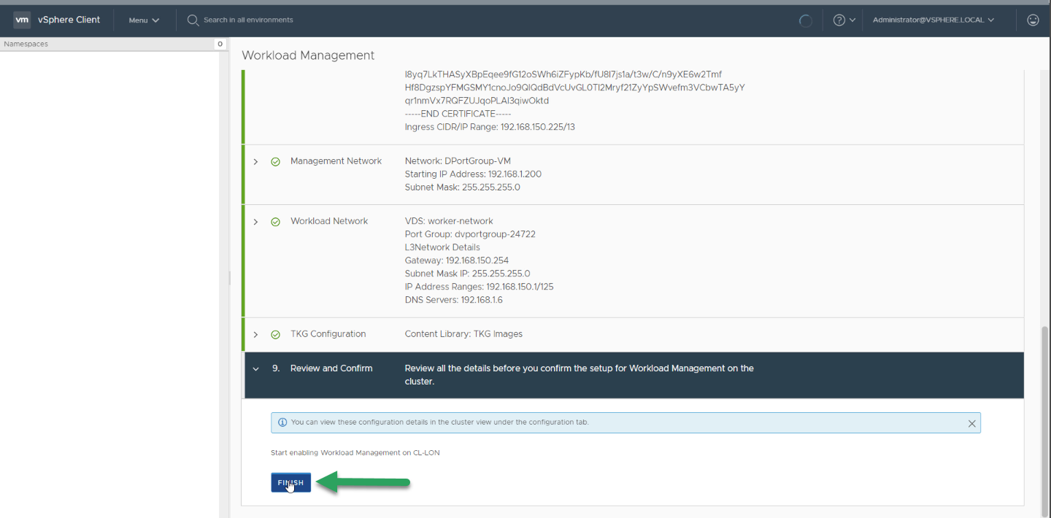The image size is (1051, 518).
Task: Click the search magnifier icon
Action: coord(193,20)
